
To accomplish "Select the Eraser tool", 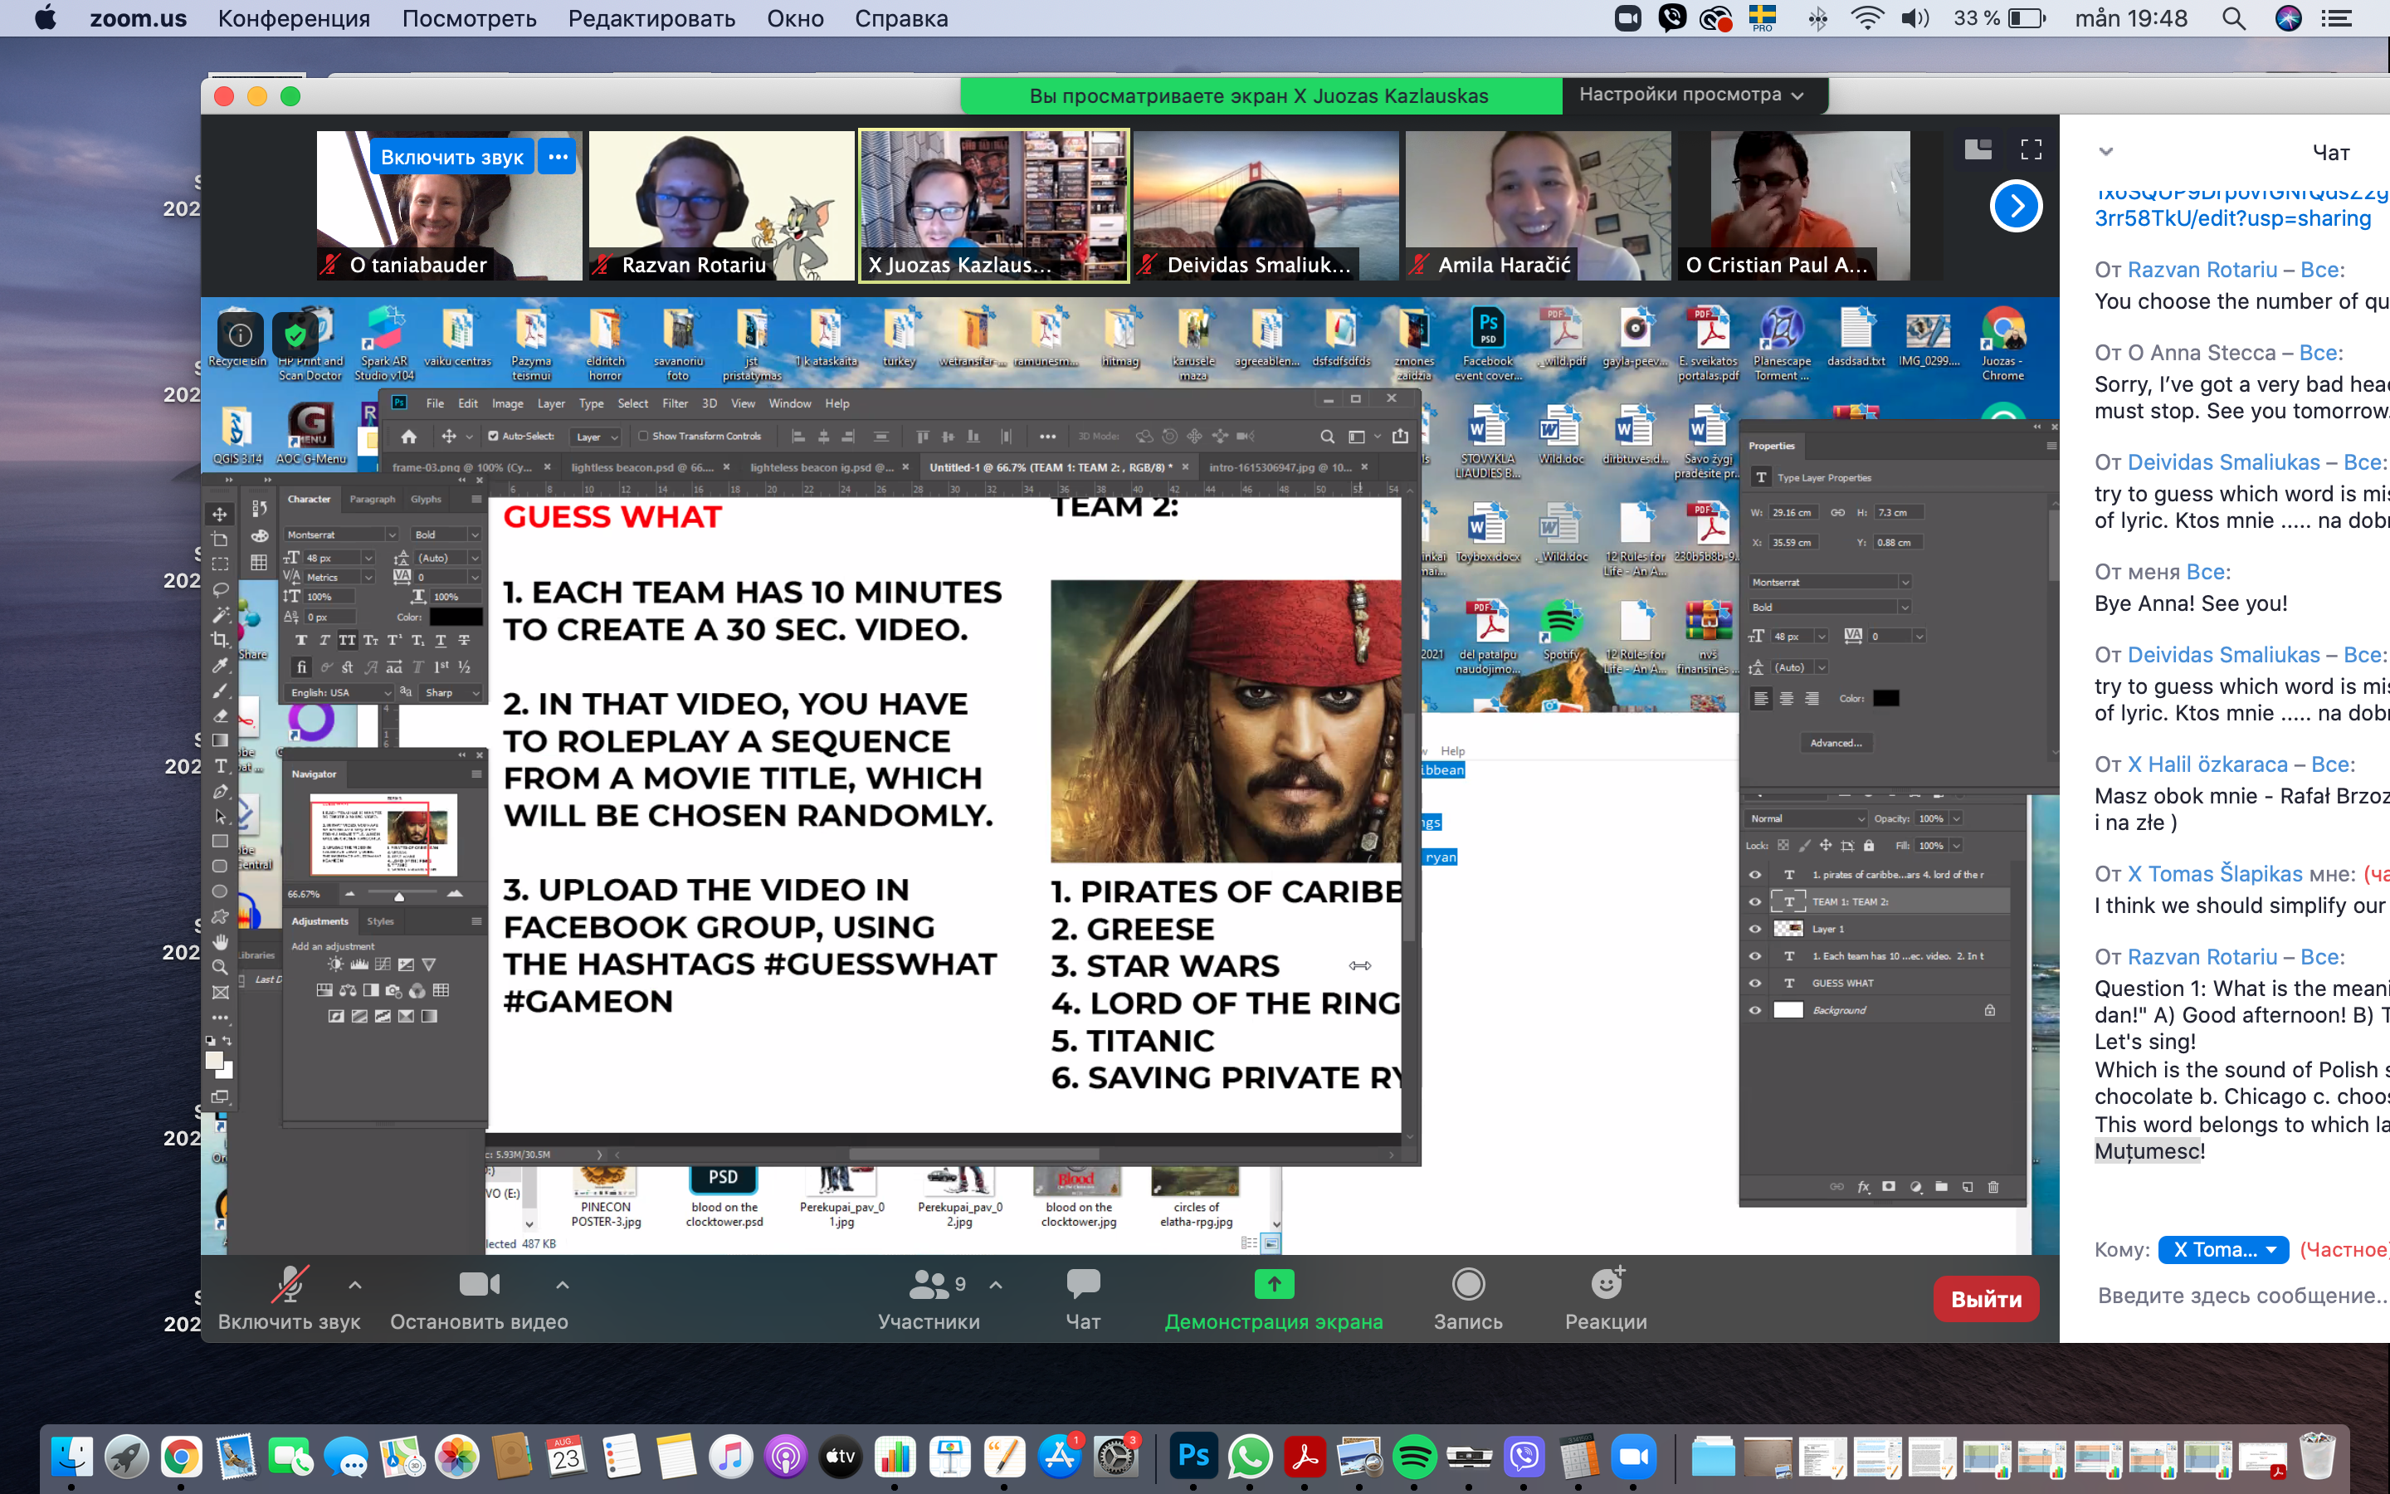I will (x=220, y=715).
